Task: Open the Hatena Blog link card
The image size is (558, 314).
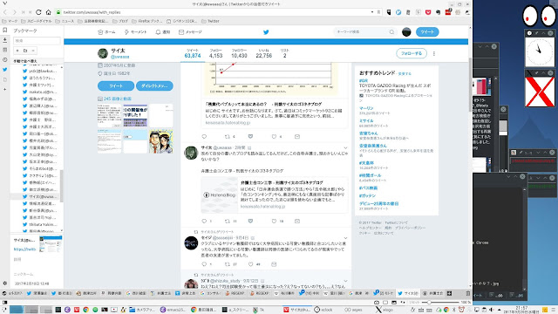Action: click(275, 195)
